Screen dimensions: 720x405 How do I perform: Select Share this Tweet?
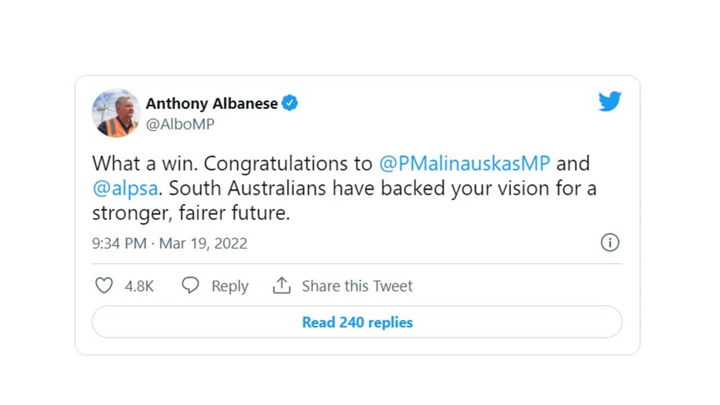pos(357,286)
